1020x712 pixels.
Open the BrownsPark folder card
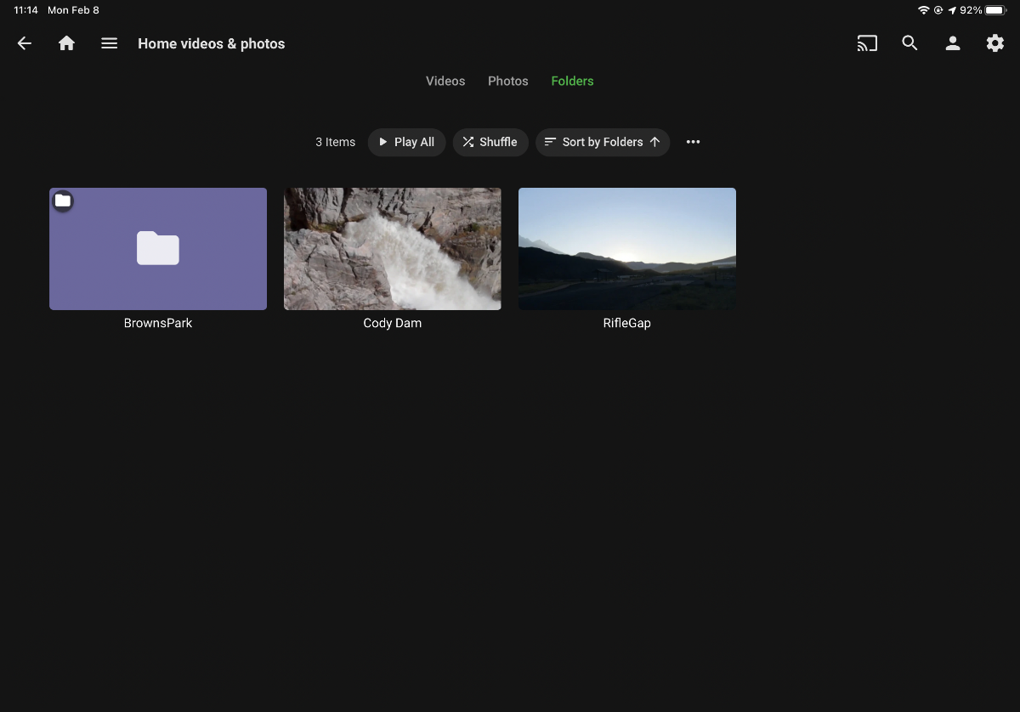(158, 249)
